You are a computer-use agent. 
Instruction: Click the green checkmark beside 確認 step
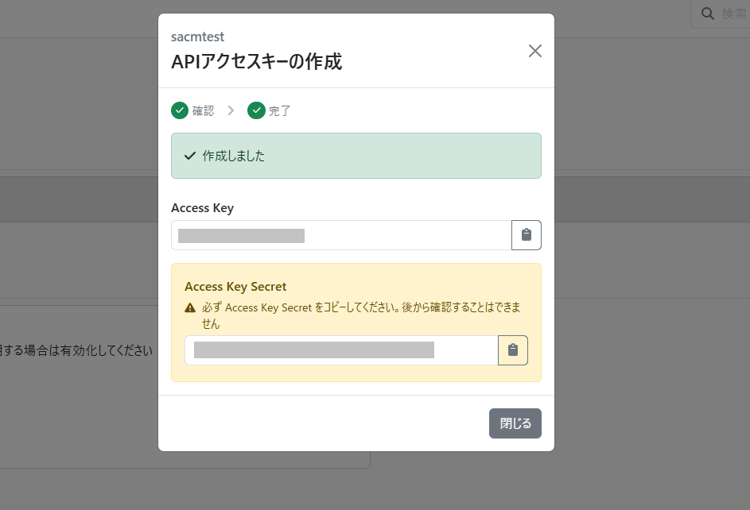pyautogui.click(x=180, y=110)
